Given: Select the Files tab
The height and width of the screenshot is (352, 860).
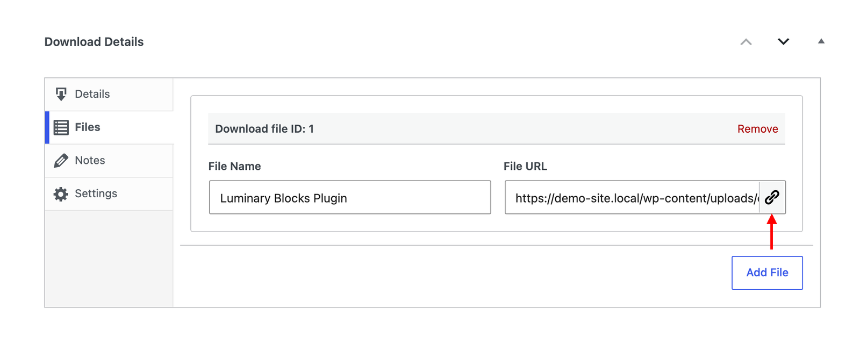Looking at the screenshot, I should [x=109, y=127].
